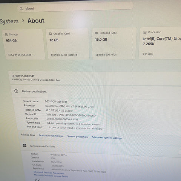This screenshot has height=181, width=181.
Task: Select the Installed on date value
Action: (57, 162)
